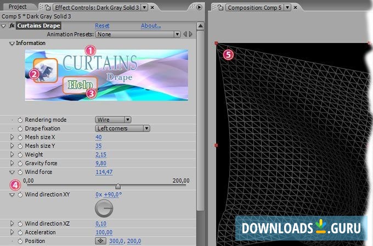Click the About... link
The image size is (373, 246).
coord(151,26)
